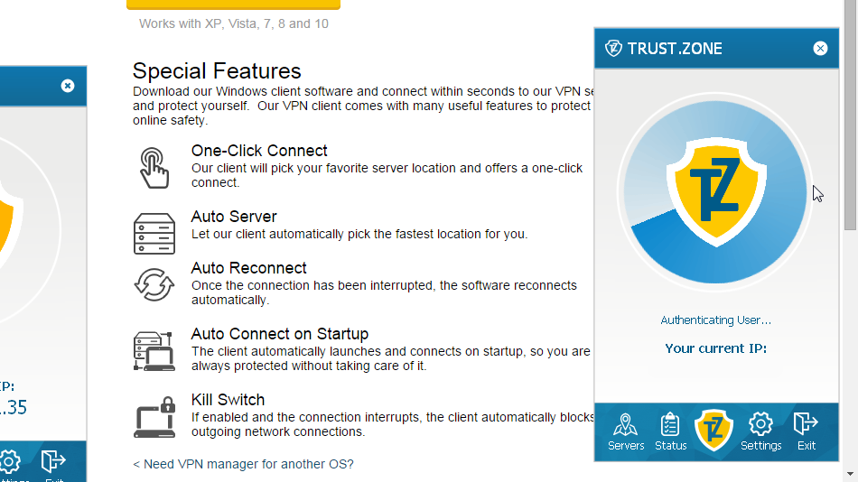858x482 pixels.
Task: Click the Kill Switch padlock laptop icon
Action: pyautogui.click(x=154, y=416)
